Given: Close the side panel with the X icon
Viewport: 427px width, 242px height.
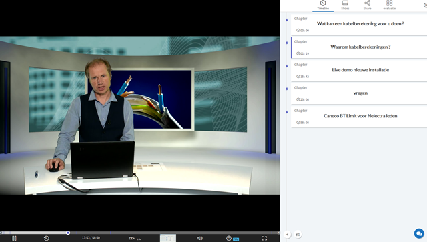Looking at the screenshot, I should point(425,5).
